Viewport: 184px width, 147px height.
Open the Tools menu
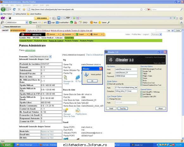tap(42, 5)
